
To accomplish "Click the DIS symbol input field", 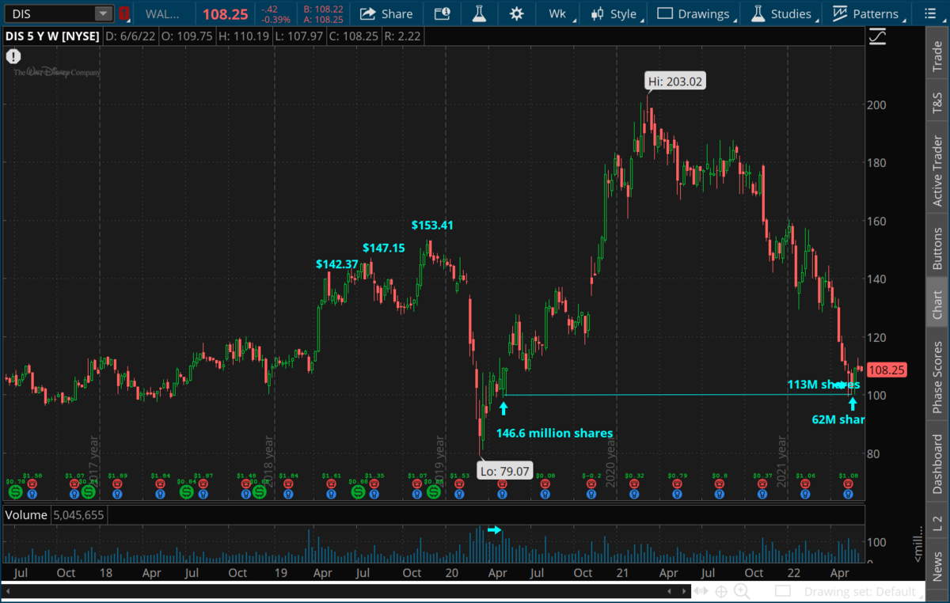I will click(51, 13).
